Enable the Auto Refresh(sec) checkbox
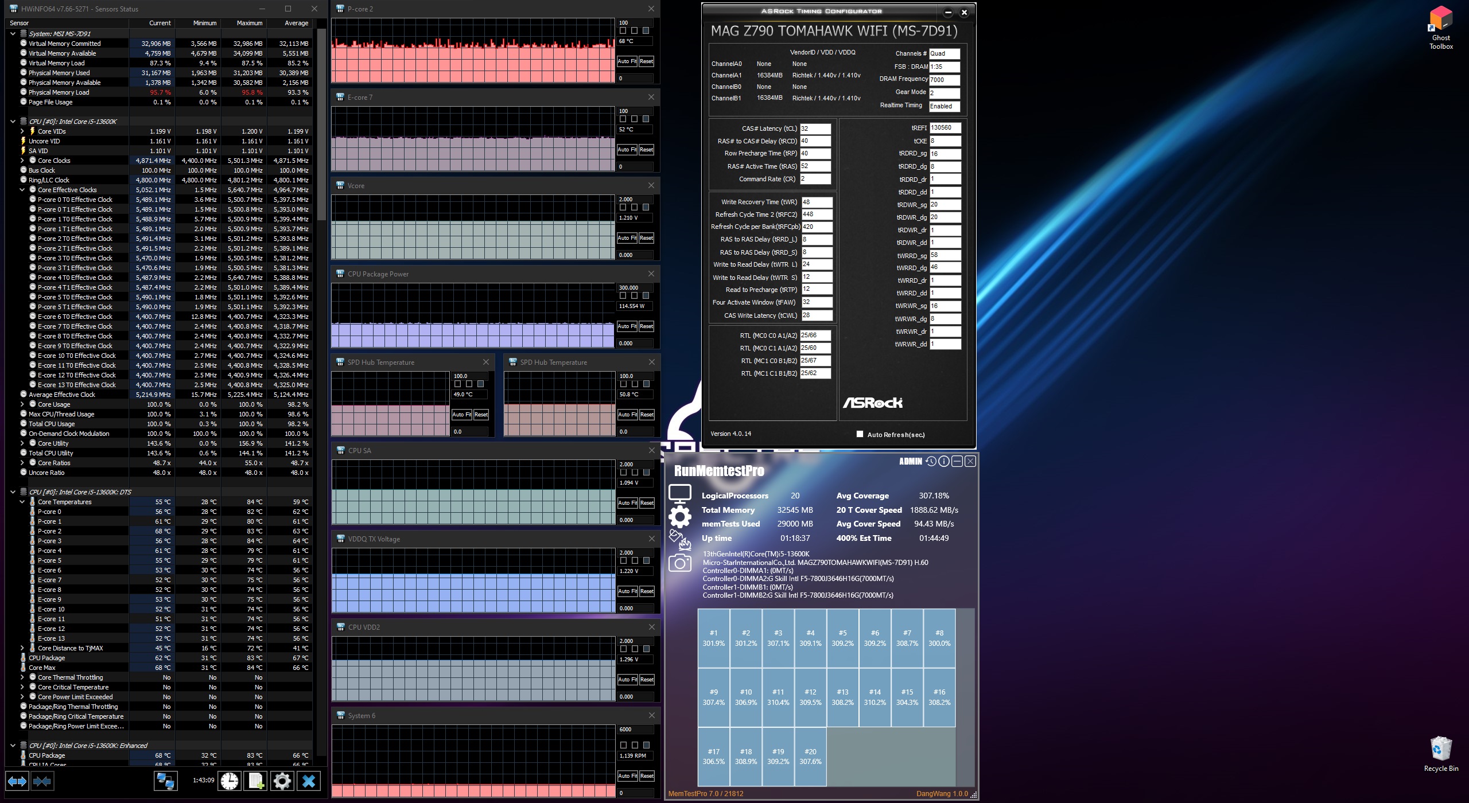Viewport: 1469px width, 803px height. click(x=860, y=434)
